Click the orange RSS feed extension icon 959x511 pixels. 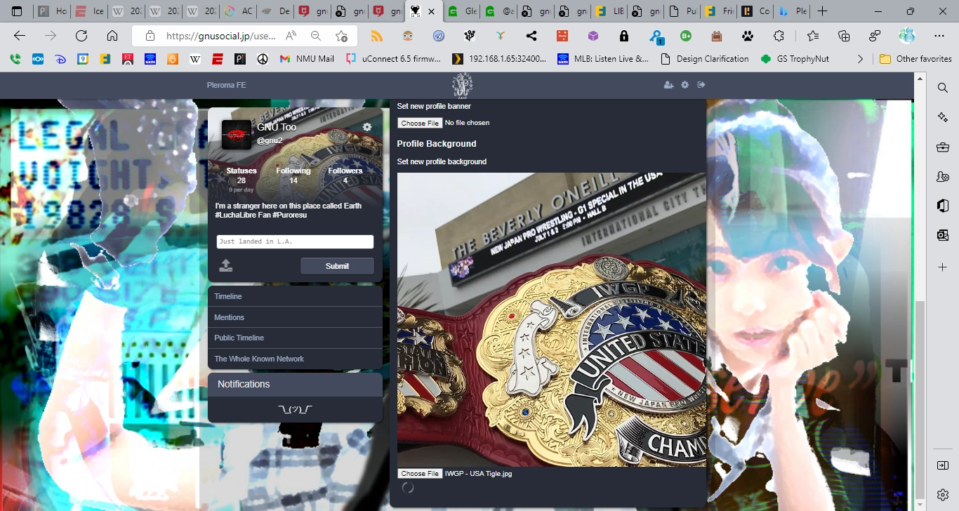377,36
